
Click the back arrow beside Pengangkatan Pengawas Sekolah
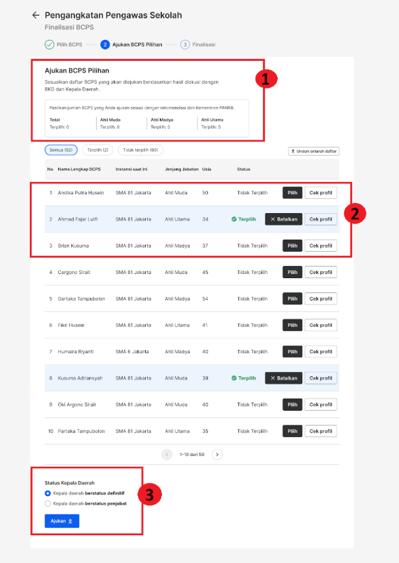(35, 15)
